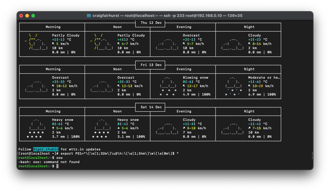Viewport: 330px width, 192px height.
Task: Click the rightward wind arrow in Saturday noon
Action: (x=119, y=128)
